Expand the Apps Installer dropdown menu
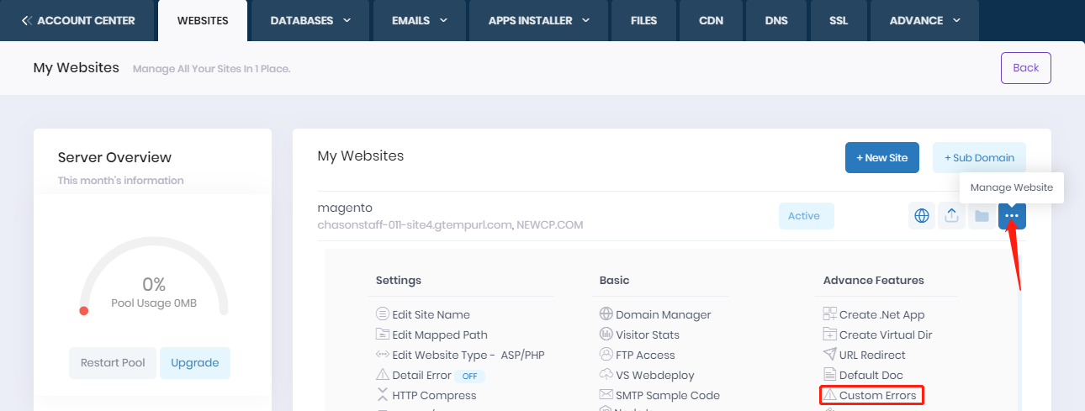Image resolution: width=1085 pixels, height=411 pixels. (538, 20)
